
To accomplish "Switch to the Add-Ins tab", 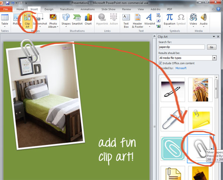I will point(155,9).
